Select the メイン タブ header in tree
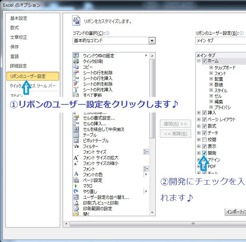The image size is (246, 242). tap(206, 55)
